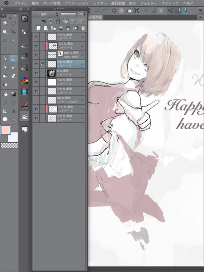Open the レイヤー panel menu icon
Screen dimensions: 204x272
34,9
